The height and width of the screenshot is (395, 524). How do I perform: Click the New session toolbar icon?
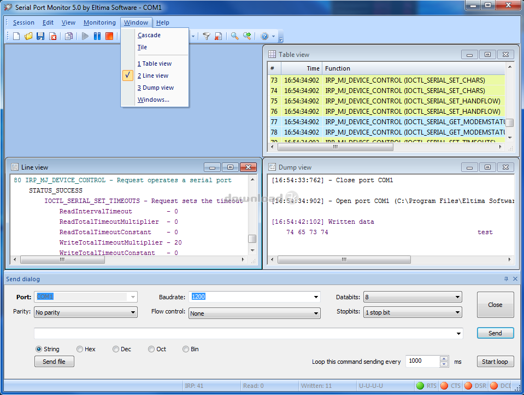point(16,36)
